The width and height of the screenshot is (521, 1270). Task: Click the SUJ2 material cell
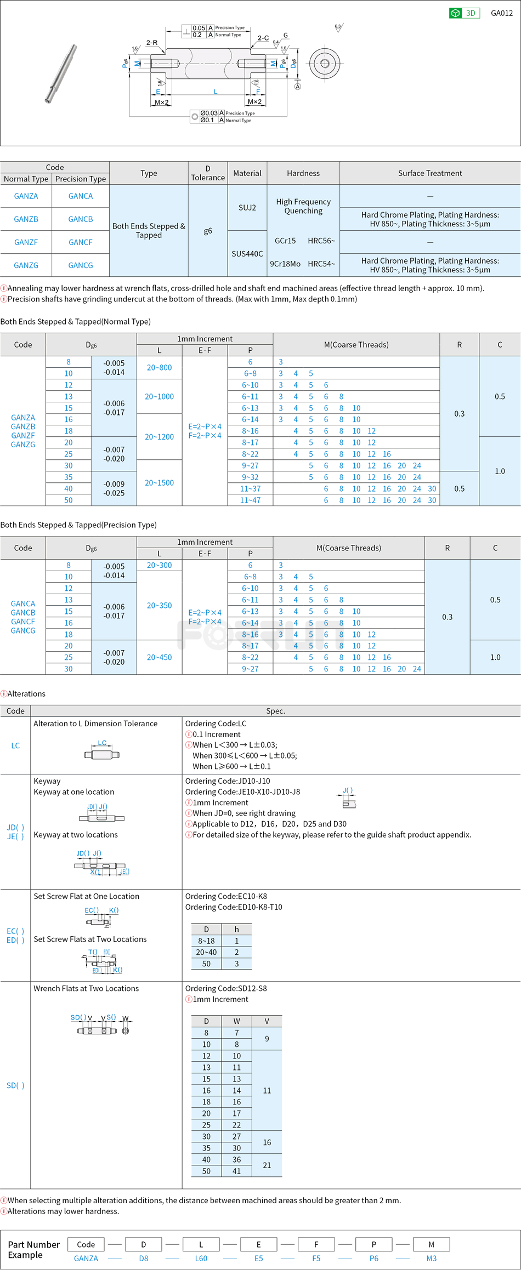(x=247, y=208)
